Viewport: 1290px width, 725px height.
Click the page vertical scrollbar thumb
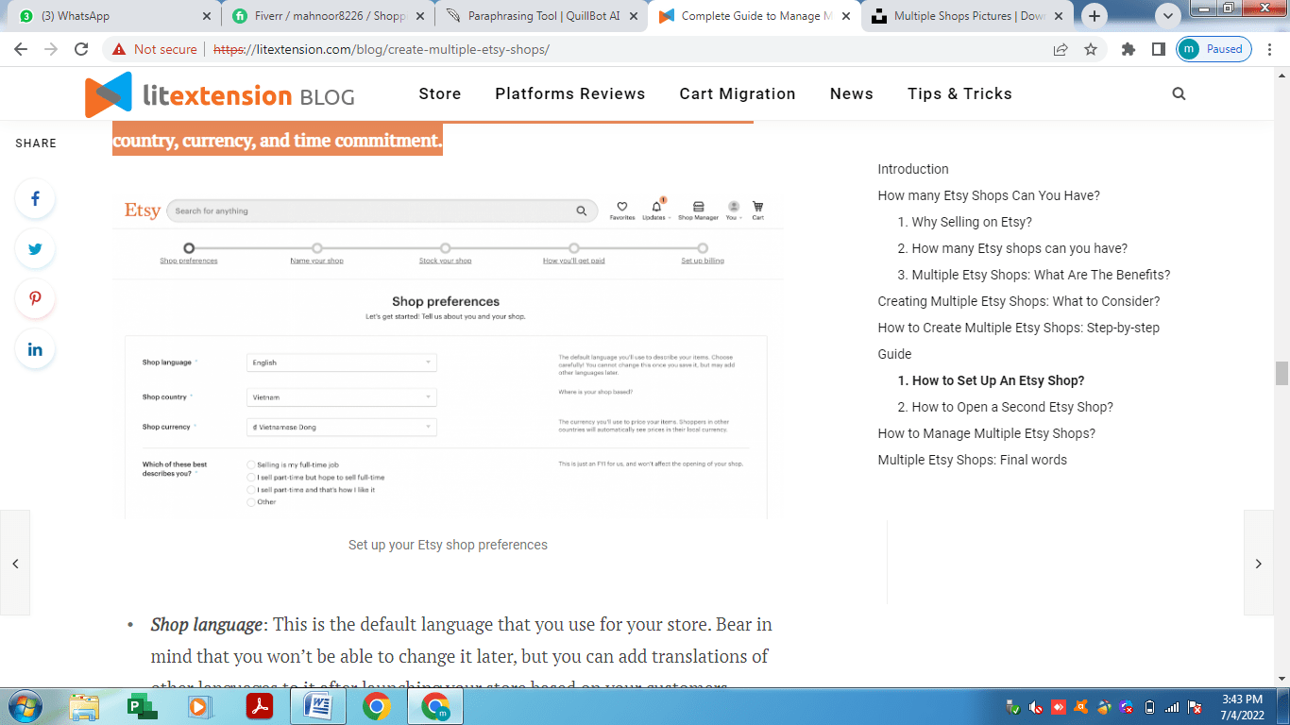[1282, 373]
